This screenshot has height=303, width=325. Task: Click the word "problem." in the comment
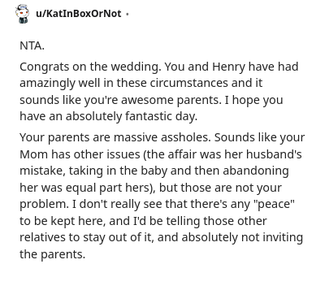pos(45,205)
